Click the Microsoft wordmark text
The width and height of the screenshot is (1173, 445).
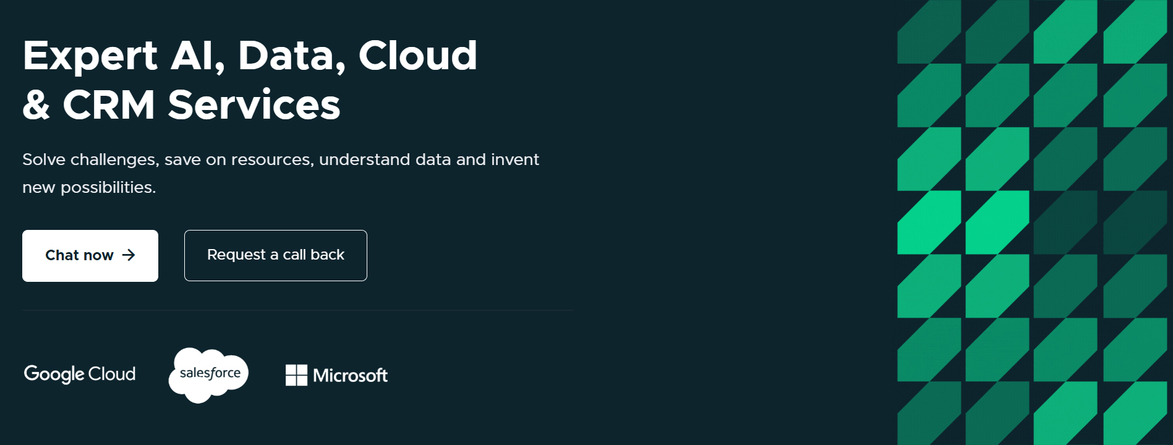tap(350, 376)
